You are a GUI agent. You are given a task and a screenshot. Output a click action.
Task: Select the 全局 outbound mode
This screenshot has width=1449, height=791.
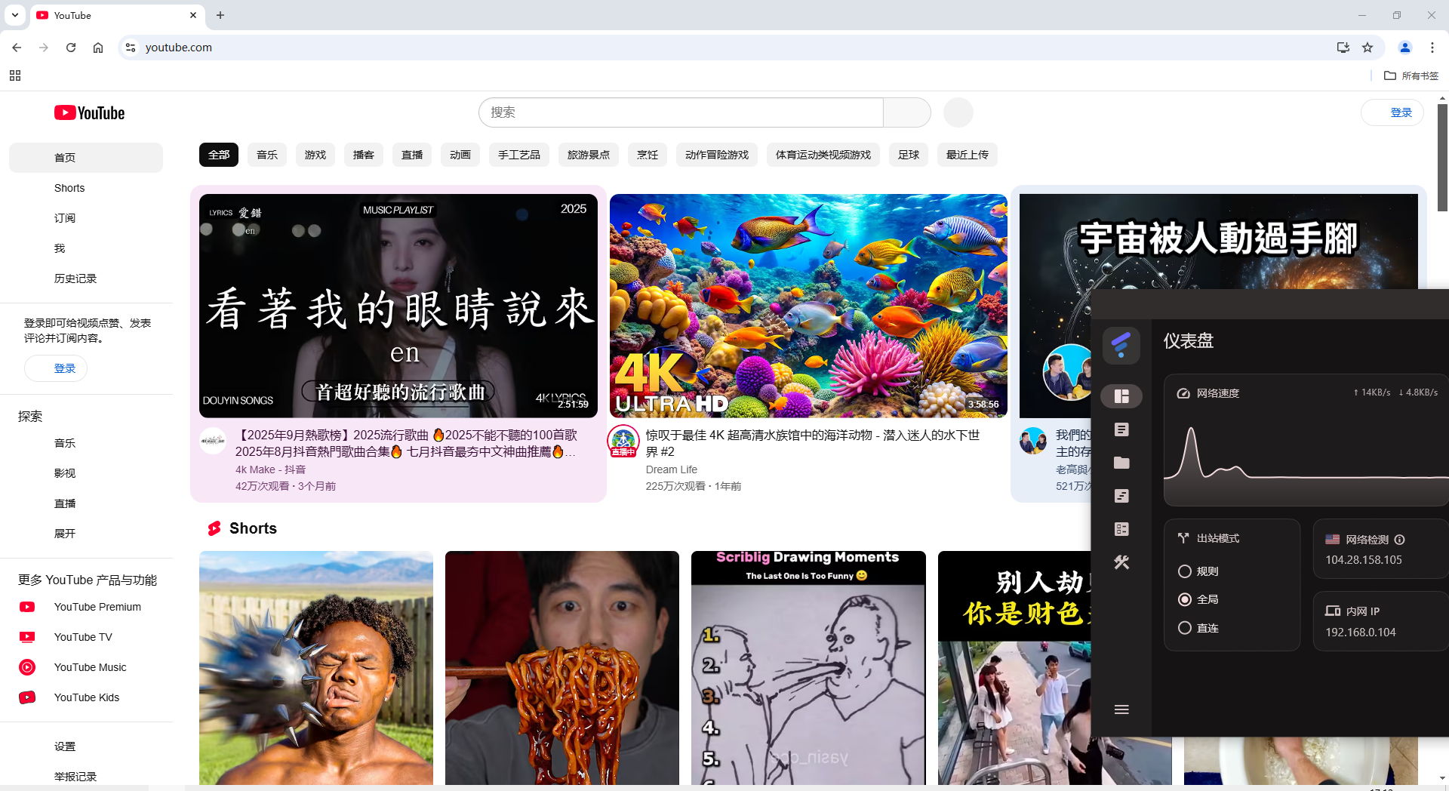[1184, 599]
